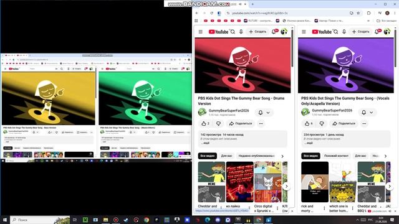Mute the tab via speaker icon
This screenshot has height=224, width=399.
(240, 4)
